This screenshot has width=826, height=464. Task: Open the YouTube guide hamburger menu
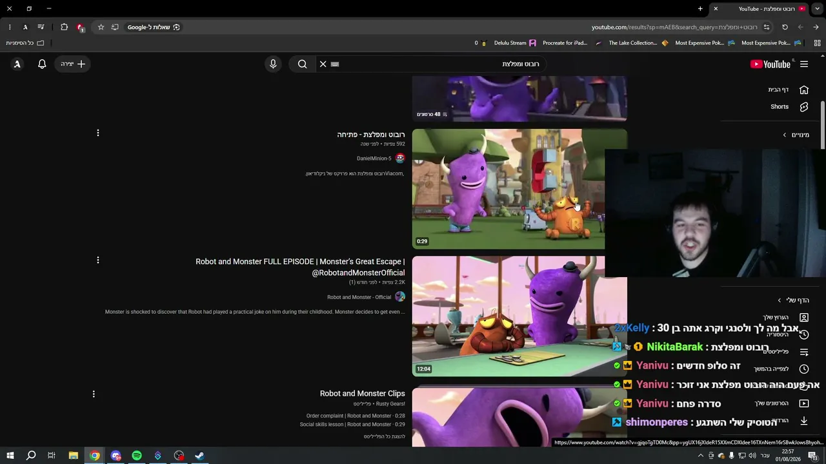[804, 64]
